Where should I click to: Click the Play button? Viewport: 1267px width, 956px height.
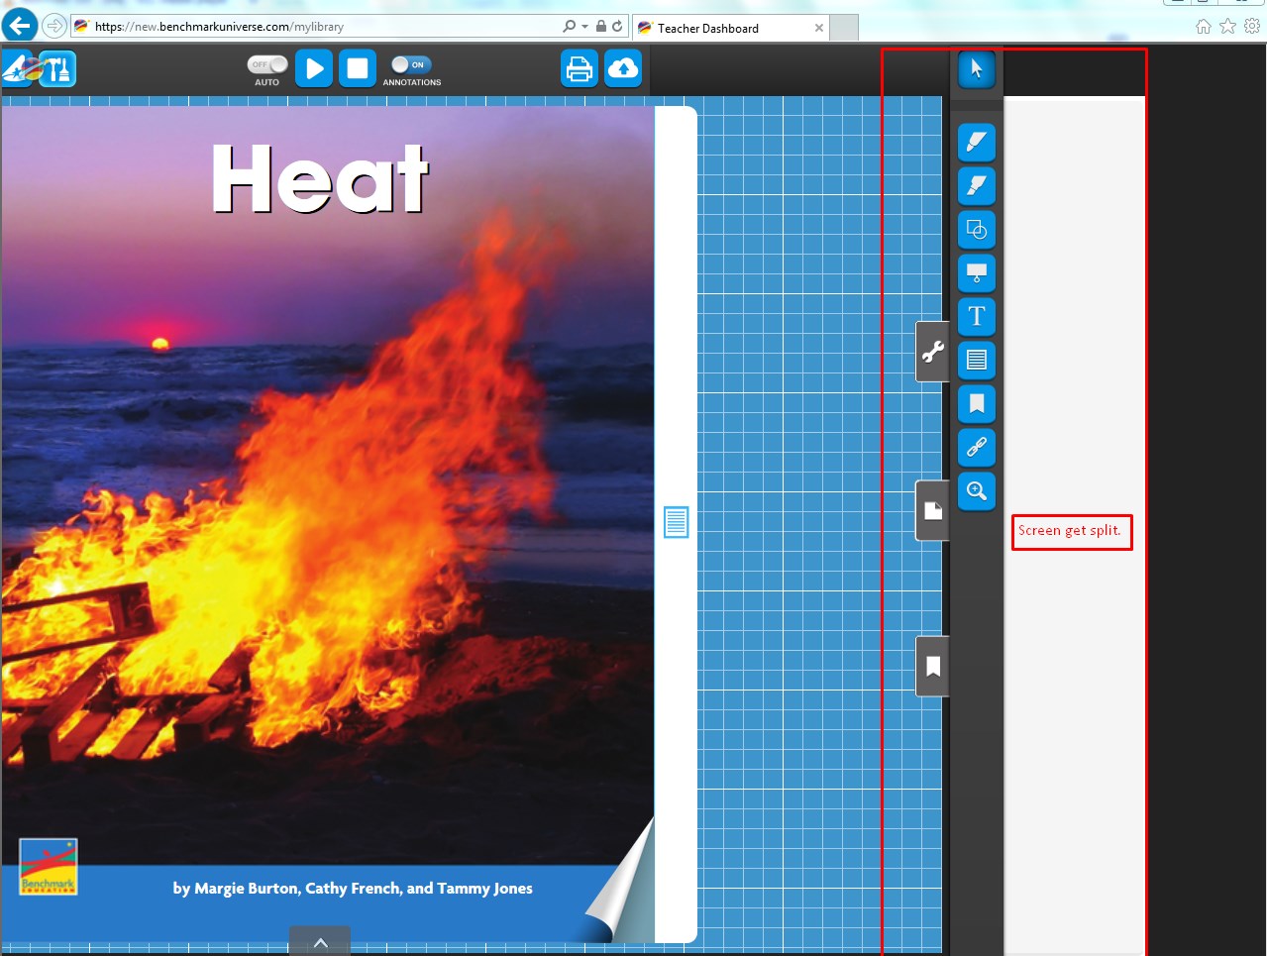pos(314,68)
